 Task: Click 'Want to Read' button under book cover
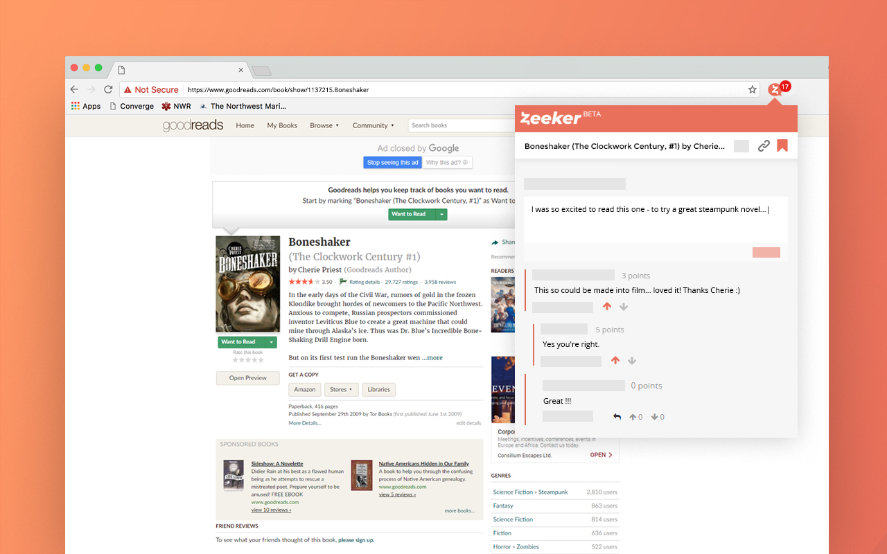pyautogui.click(x=241, y=342)
